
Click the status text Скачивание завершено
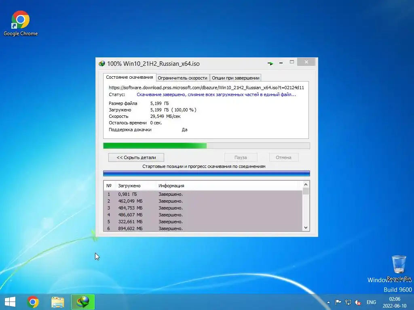pos(216,94)
